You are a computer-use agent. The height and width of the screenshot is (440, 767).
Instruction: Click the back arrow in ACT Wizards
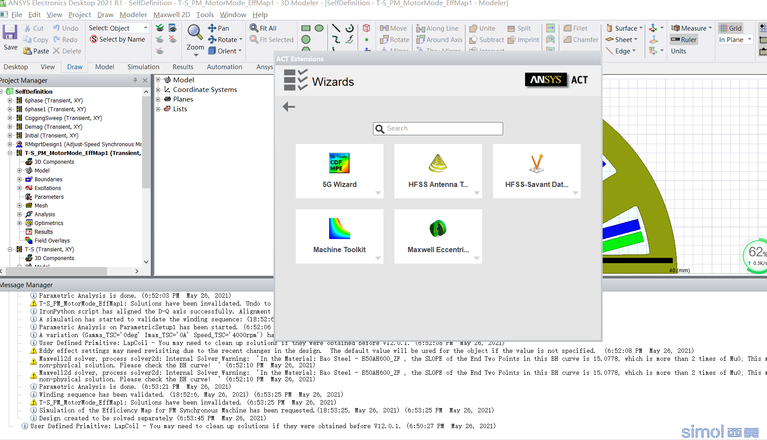(x=289, y=106)
